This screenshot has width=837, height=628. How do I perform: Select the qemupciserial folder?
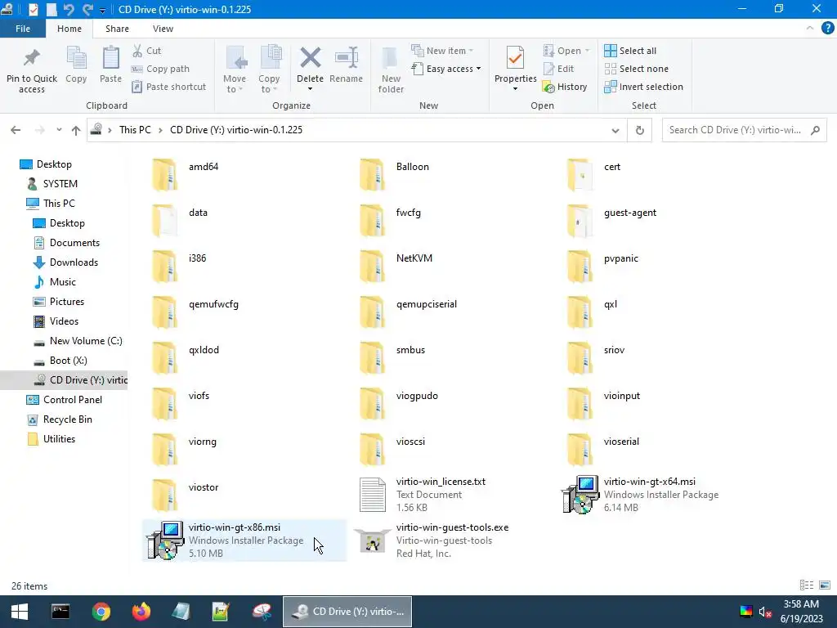pos(409,312)
